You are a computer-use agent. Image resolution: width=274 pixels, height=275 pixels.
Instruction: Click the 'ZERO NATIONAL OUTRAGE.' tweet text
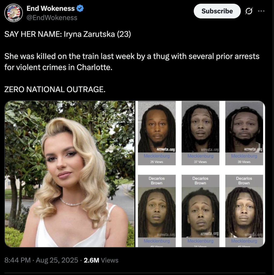[55, 89]
